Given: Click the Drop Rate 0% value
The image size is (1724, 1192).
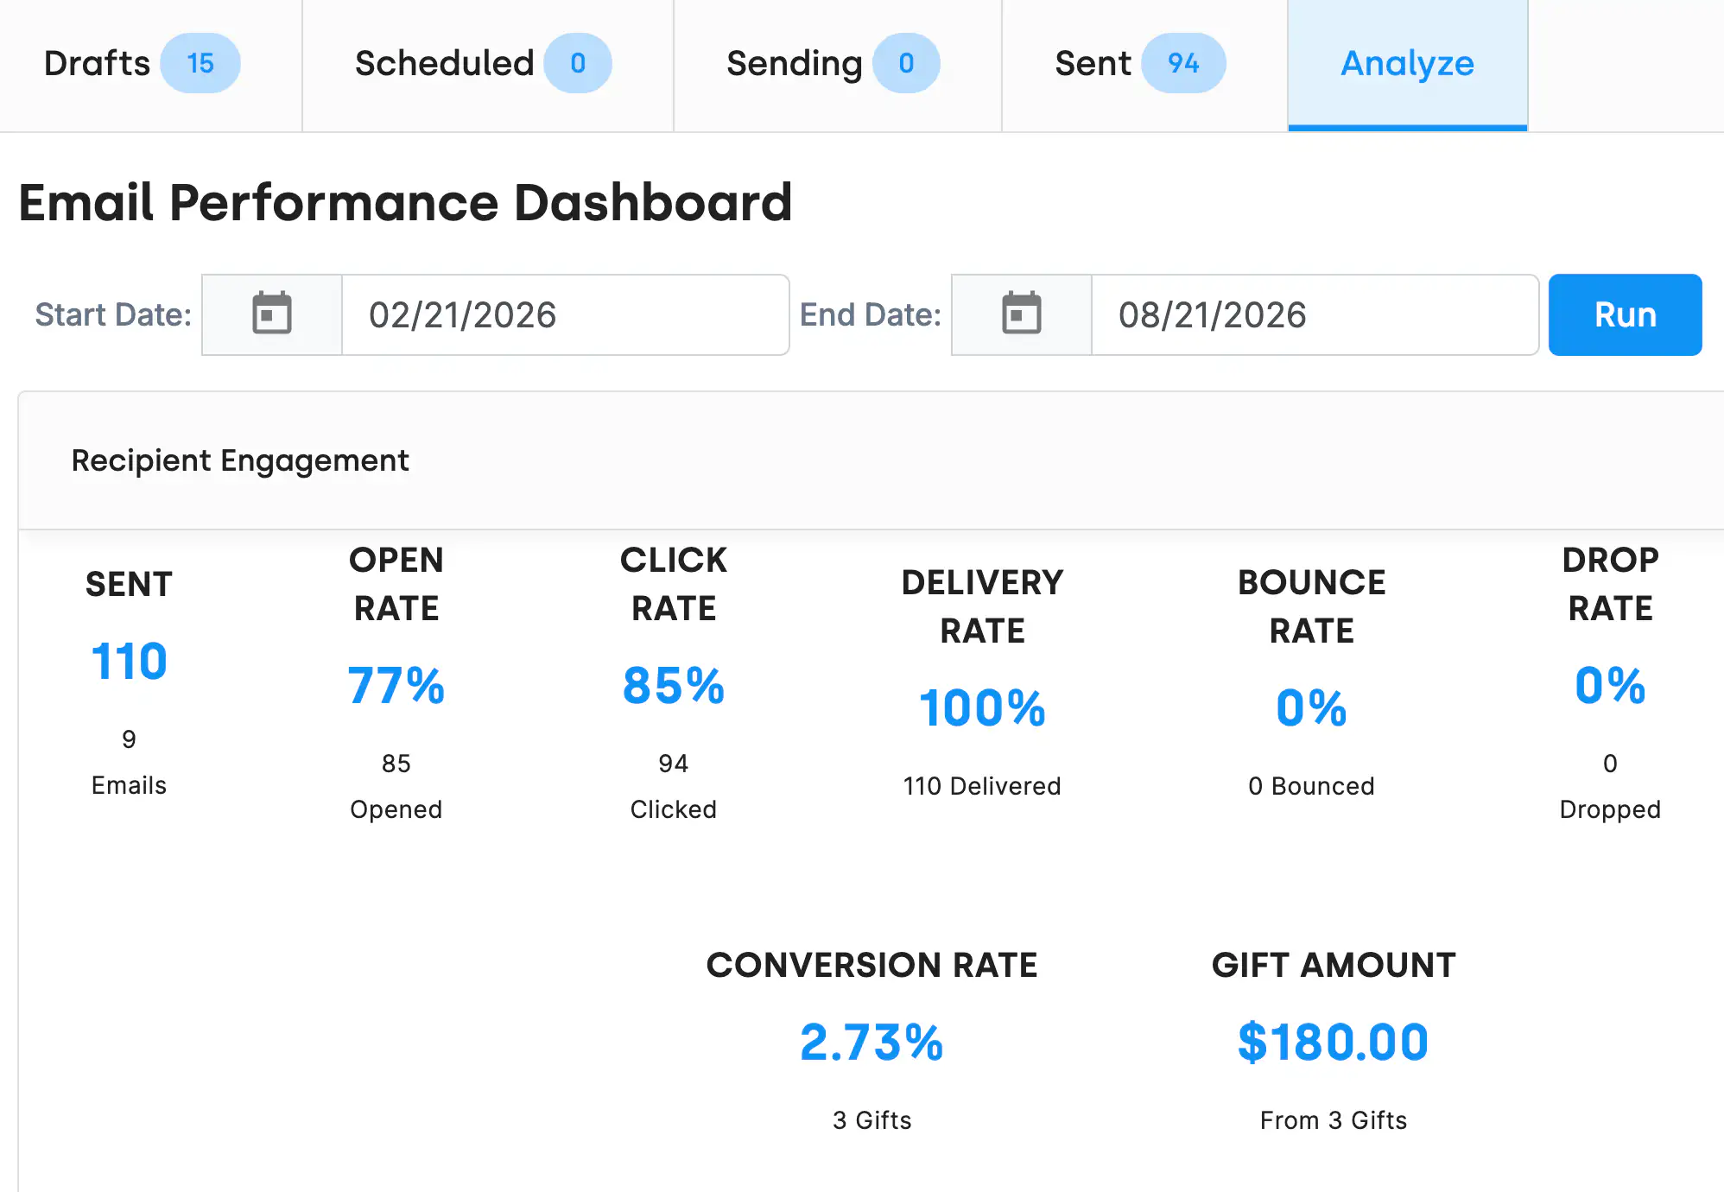Looking at the screenshot, I should click(x=1610, y=686).
